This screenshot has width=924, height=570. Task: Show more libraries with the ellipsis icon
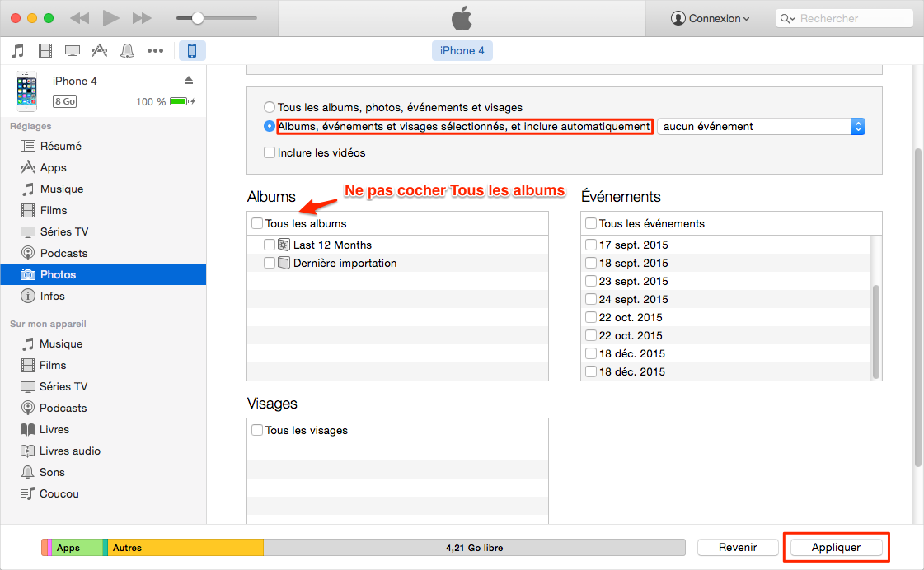(155, 50)
